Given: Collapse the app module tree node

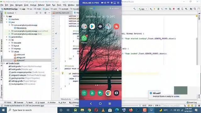Looking at the screenshot, I should (4, 16).
